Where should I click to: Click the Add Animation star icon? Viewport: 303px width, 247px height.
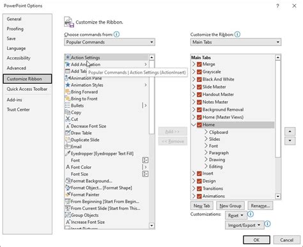coord(68,64)
